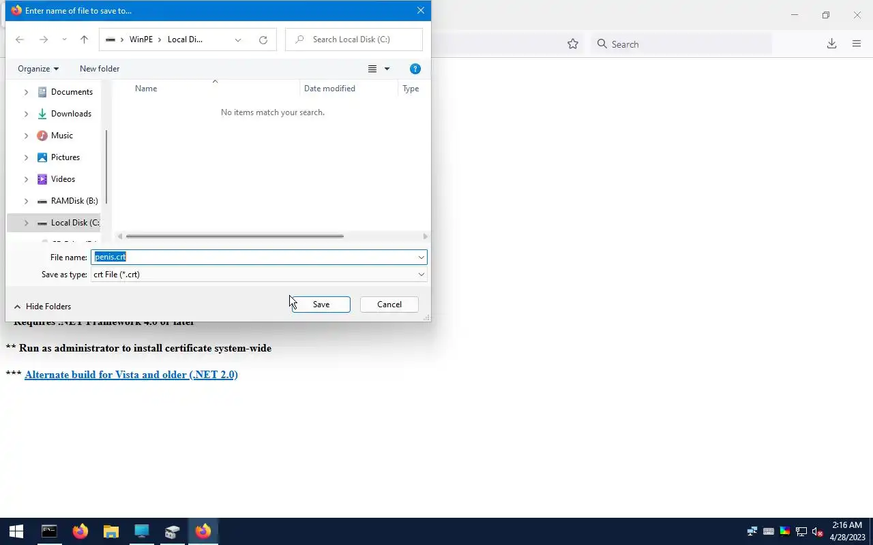The width and height of the screenshot is (873, 545).
Task: Open Firefox Downloads panel icon
Action: [831, 44]
